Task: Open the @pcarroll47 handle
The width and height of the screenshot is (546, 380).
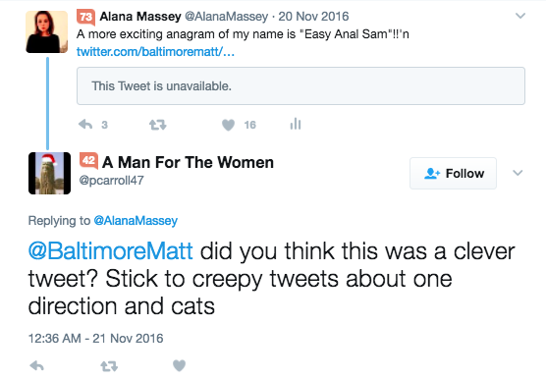Action: tap(111, 180)
